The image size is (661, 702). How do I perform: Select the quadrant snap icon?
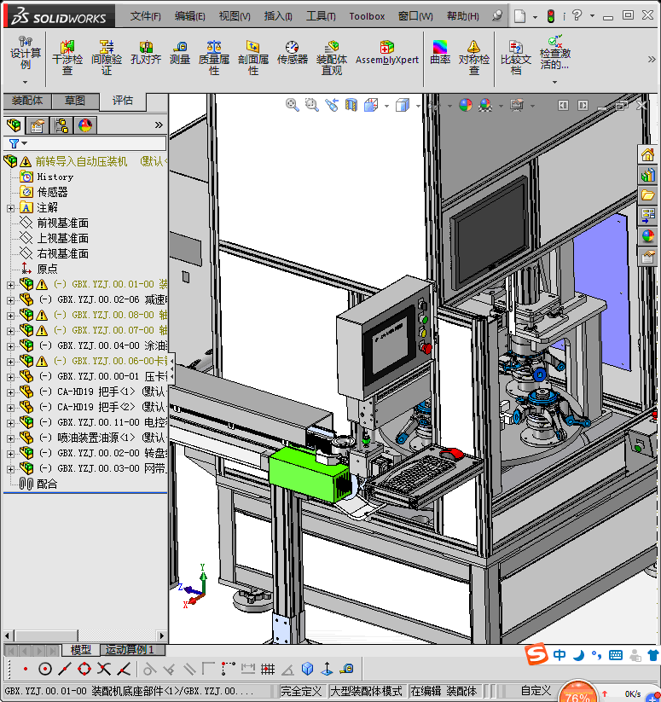(84, 669)
